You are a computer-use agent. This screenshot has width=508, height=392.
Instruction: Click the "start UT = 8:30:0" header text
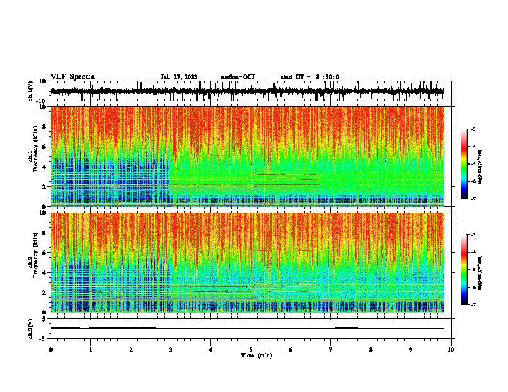[310, 77]
